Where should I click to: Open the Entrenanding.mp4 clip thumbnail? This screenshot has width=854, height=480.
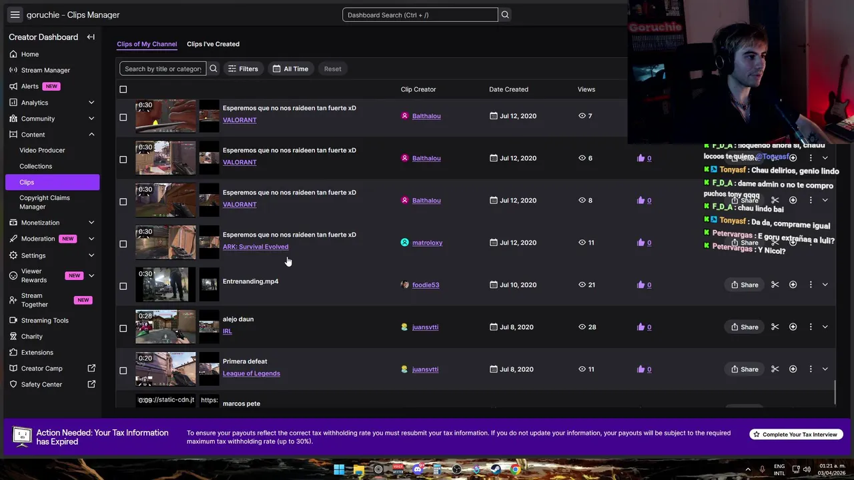coord(165,285)
